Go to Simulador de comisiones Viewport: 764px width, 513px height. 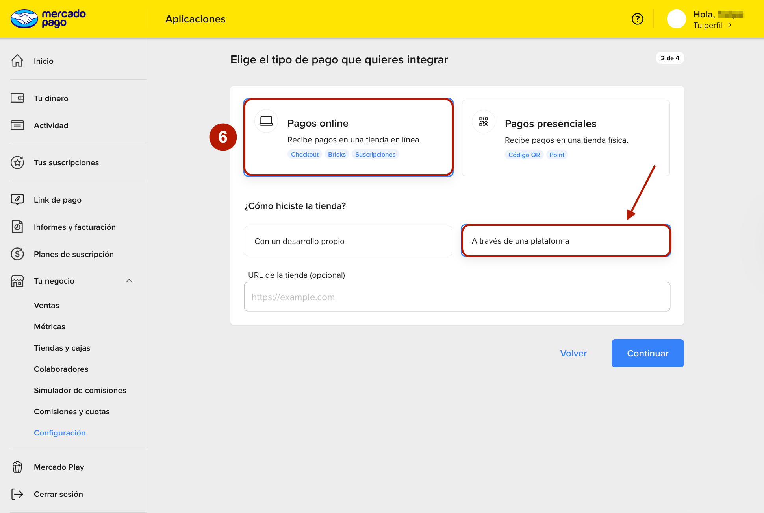coord(80,390)
